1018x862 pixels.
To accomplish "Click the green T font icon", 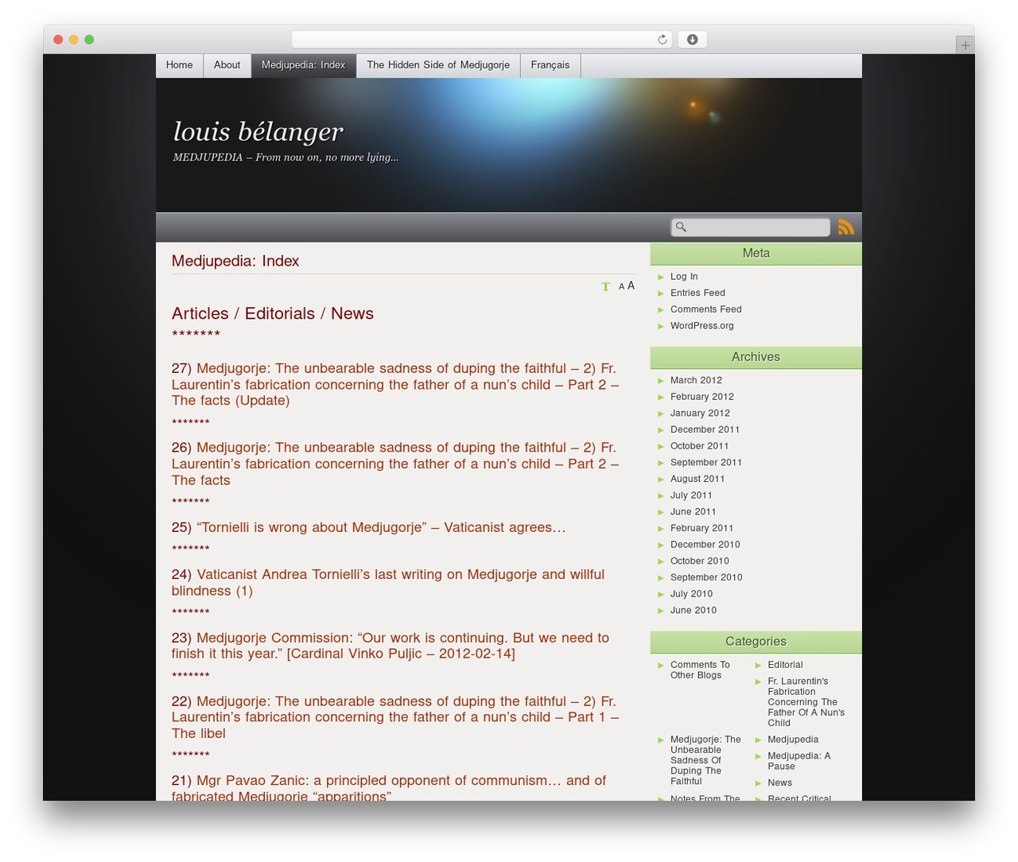I will [606, 286].
